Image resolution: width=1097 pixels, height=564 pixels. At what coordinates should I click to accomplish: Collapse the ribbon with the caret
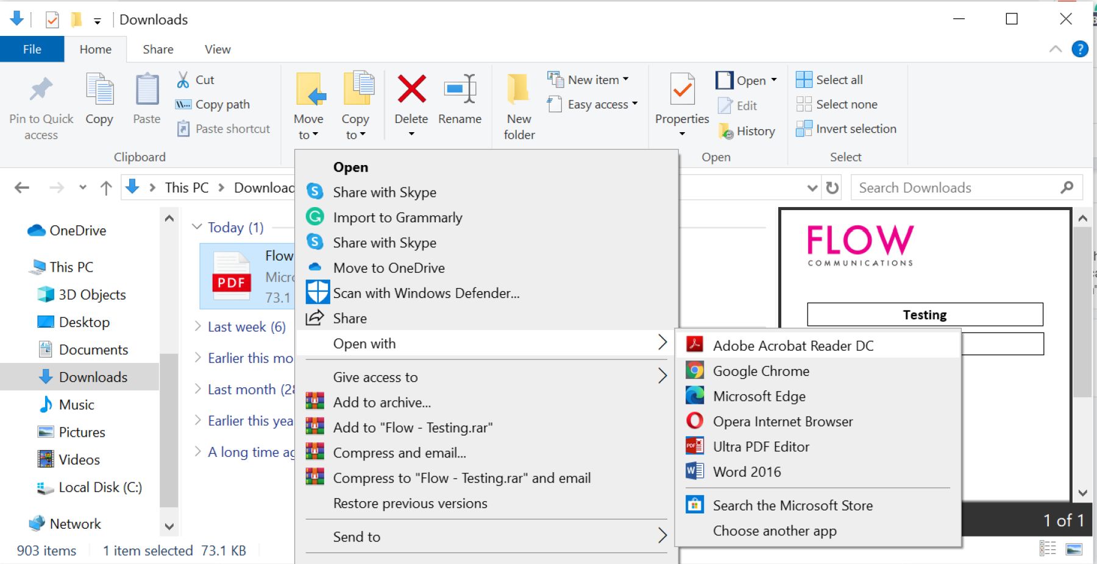tap(1056, 49)
